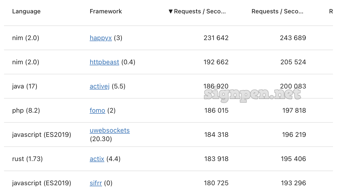
Task: Select the php (8.2) language cell
Action: coord(26,110)
